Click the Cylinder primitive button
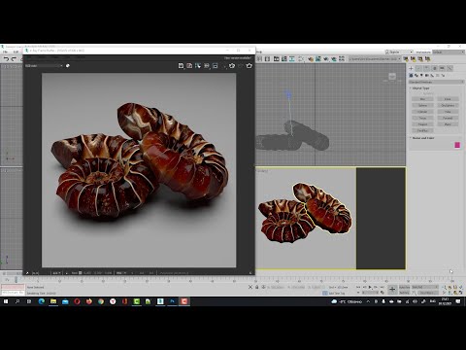This screenshot has width=466, height=350. pos(422,112)
